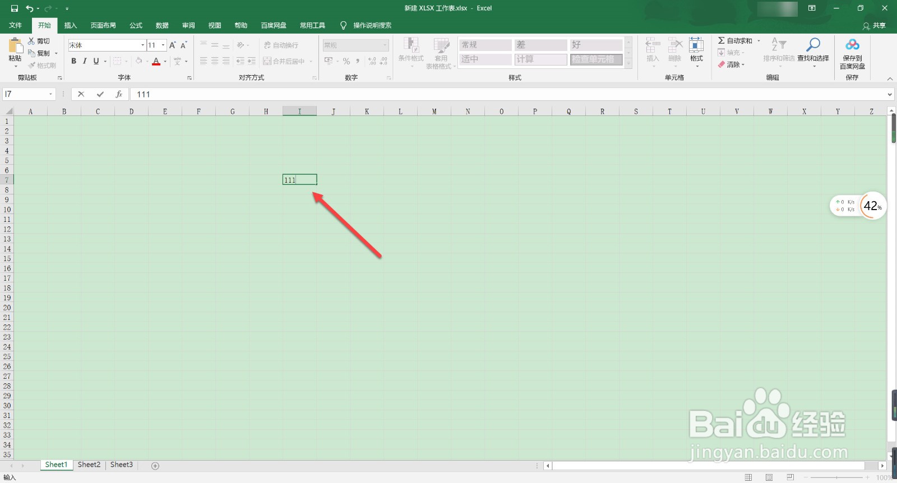Open the Paste options dropdown arrow
897x483 pixels.
coord(15,66)
